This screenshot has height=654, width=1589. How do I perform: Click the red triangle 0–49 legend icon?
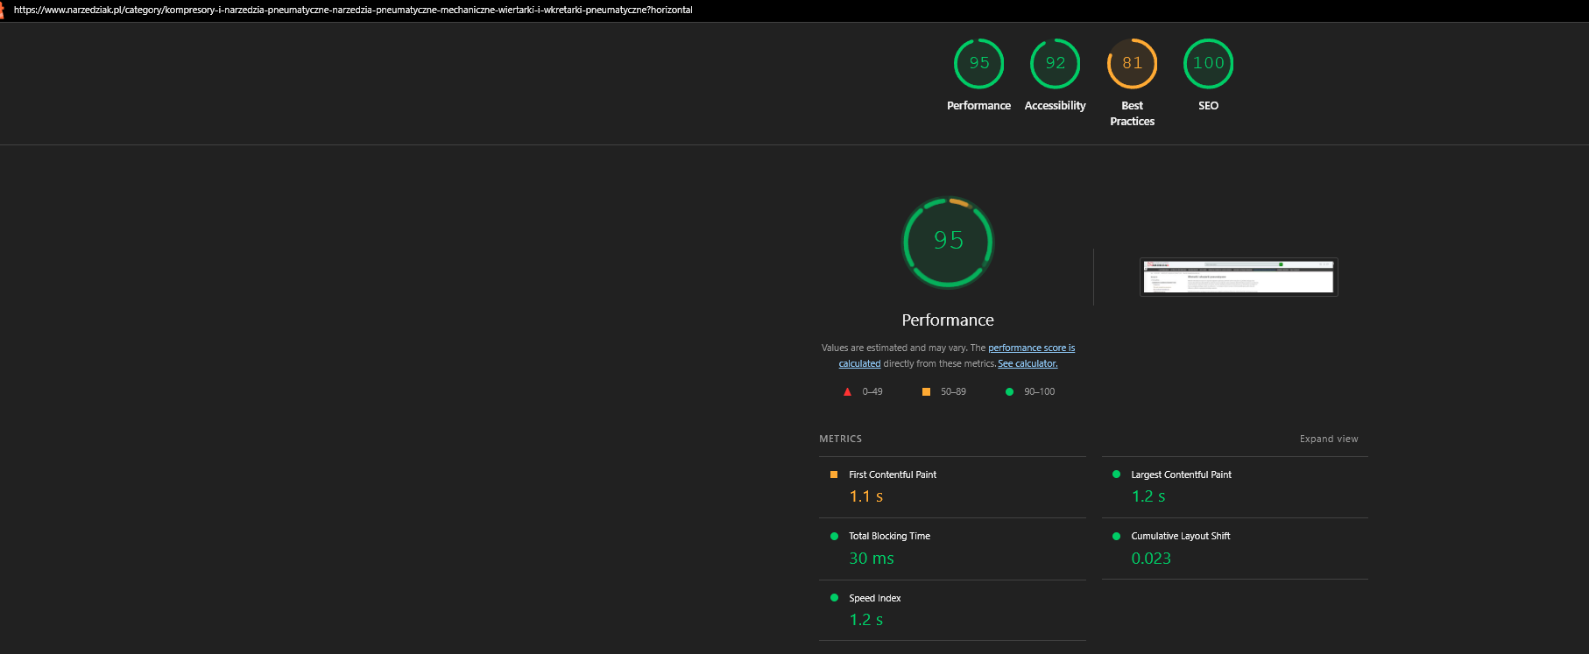847,391
